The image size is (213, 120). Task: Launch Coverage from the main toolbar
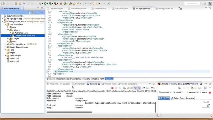point(50,4)
